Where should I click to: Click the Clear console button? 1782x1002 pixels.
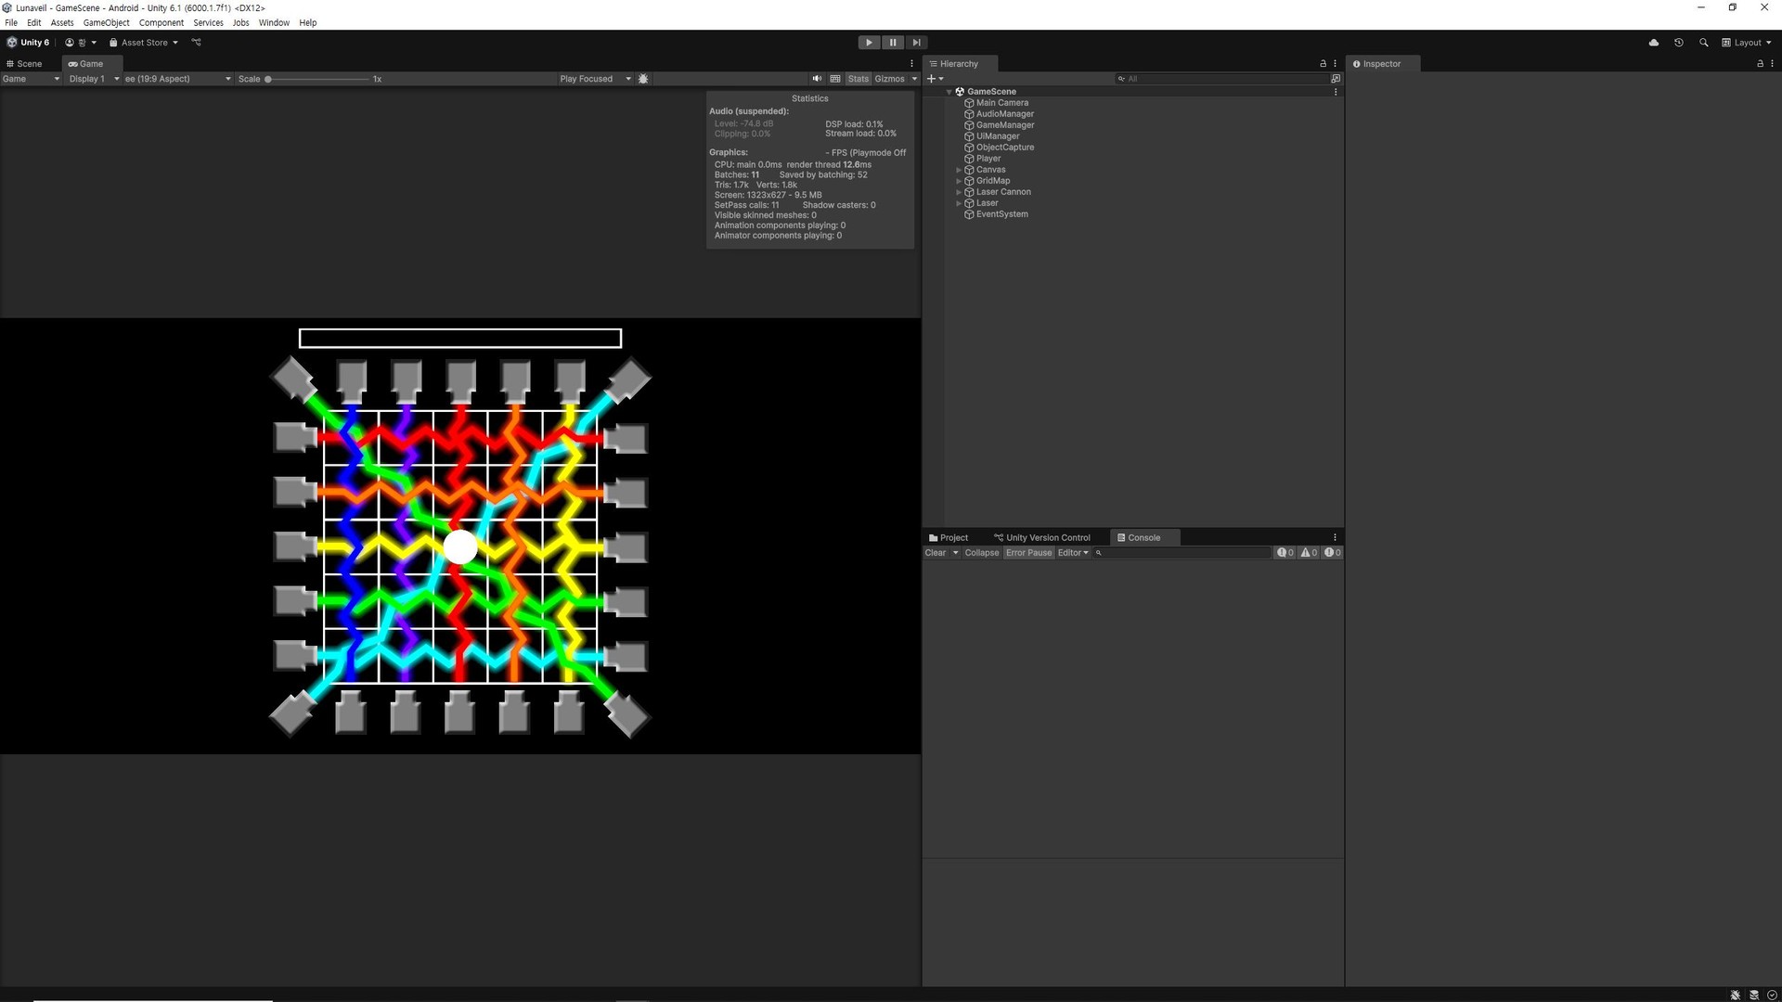click(x=935, y=553)
